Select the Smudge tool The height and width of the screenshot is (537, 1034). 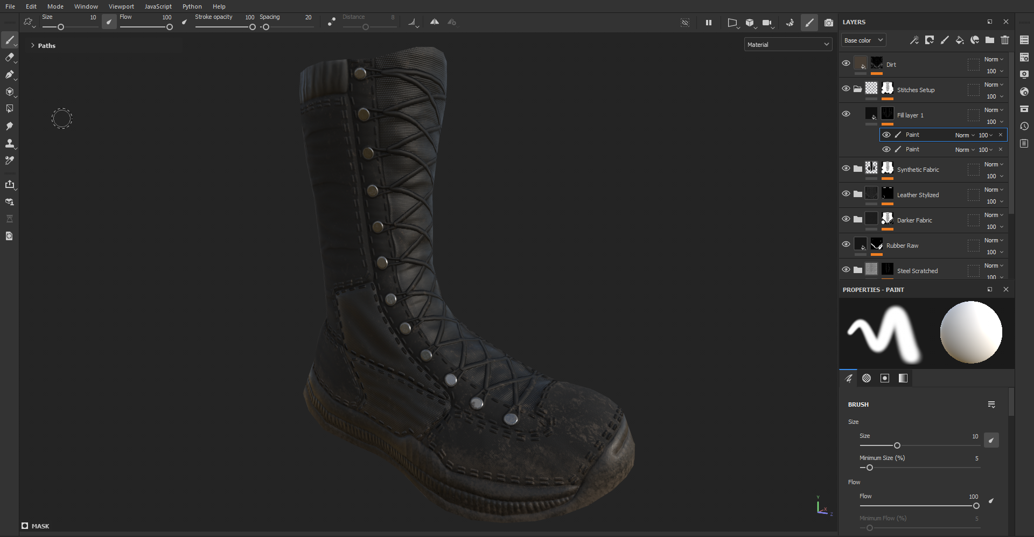[9, 126]
